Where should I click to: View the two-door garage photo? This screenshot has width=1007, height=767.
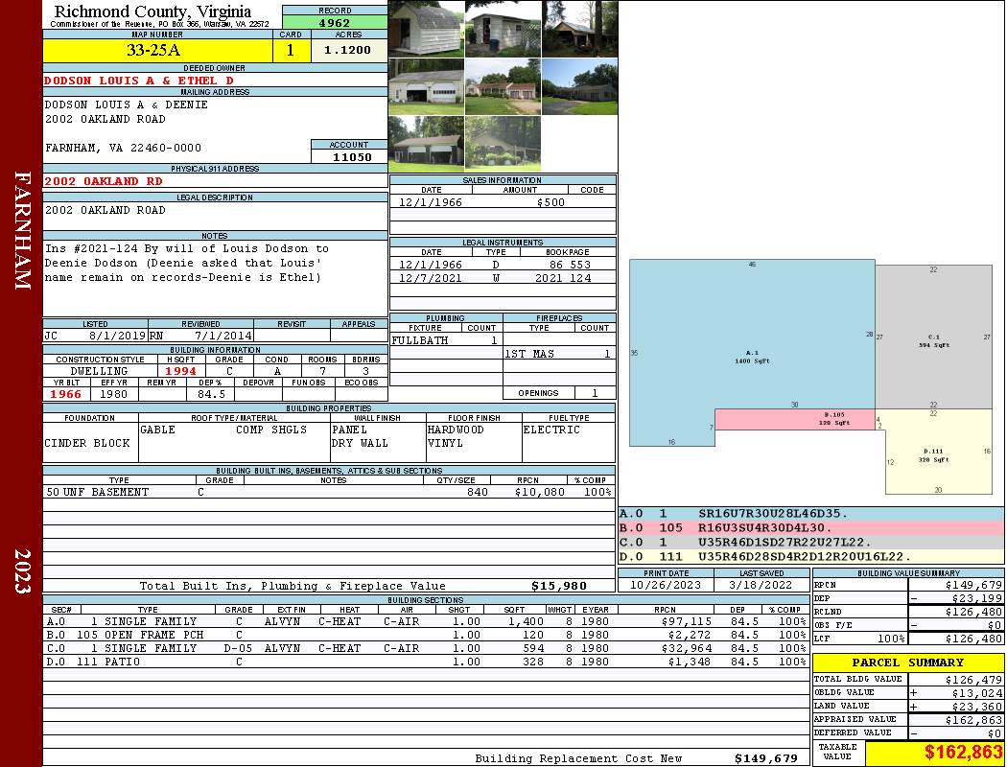[426, 86]
